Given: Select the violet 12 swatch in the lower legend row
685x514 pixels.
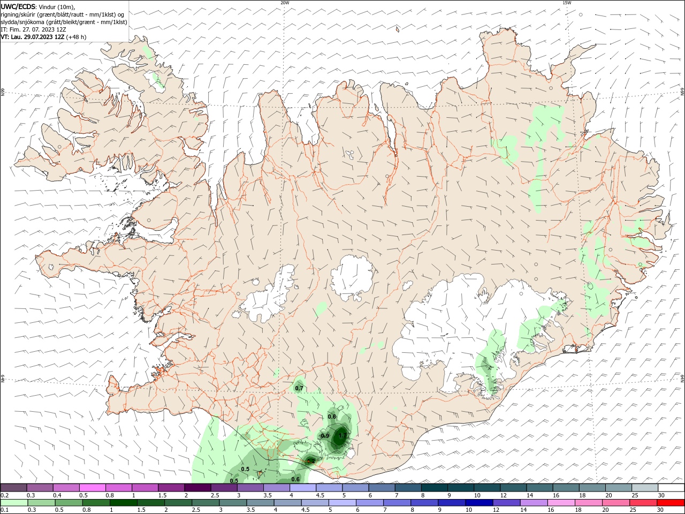Looking at the screenshot, I should (506, 503).
